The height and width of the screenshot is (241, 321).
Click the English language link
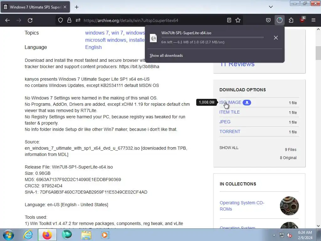click(x=93, y=47)
